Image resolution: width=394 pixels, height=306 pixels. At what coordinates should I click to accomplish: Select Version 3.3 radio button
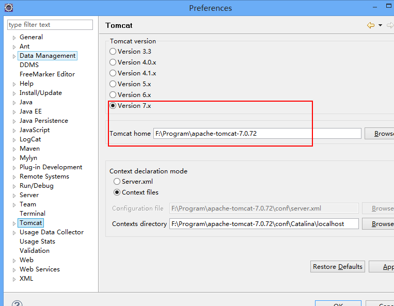[113, 52]
